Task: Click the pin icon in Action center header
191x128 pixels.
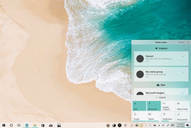Action: 188,42
